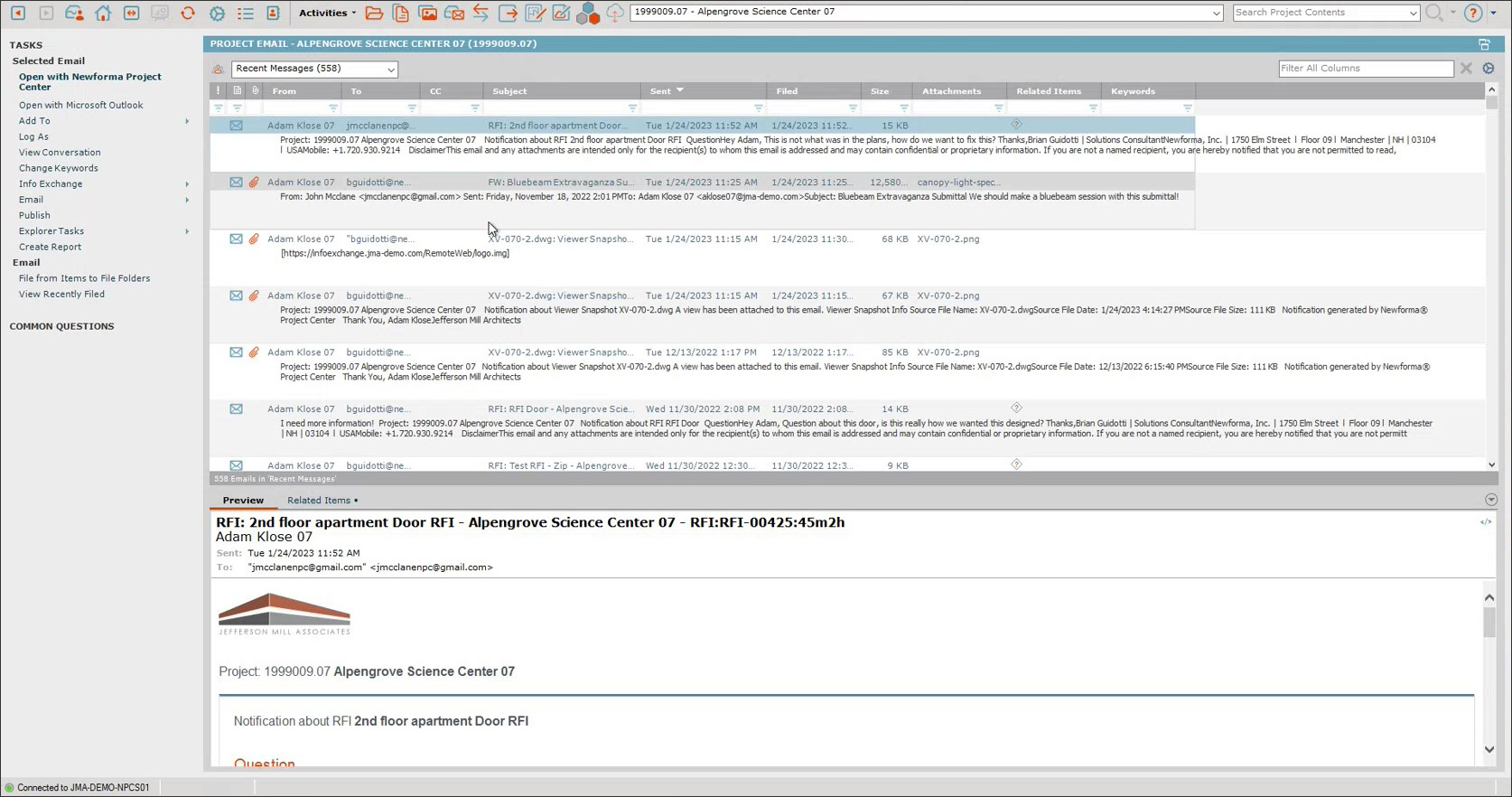The height and width of the screenshot is (797, 1512).
Task: Click the orange send-out arrow icon
Action: tap(509, 13)
